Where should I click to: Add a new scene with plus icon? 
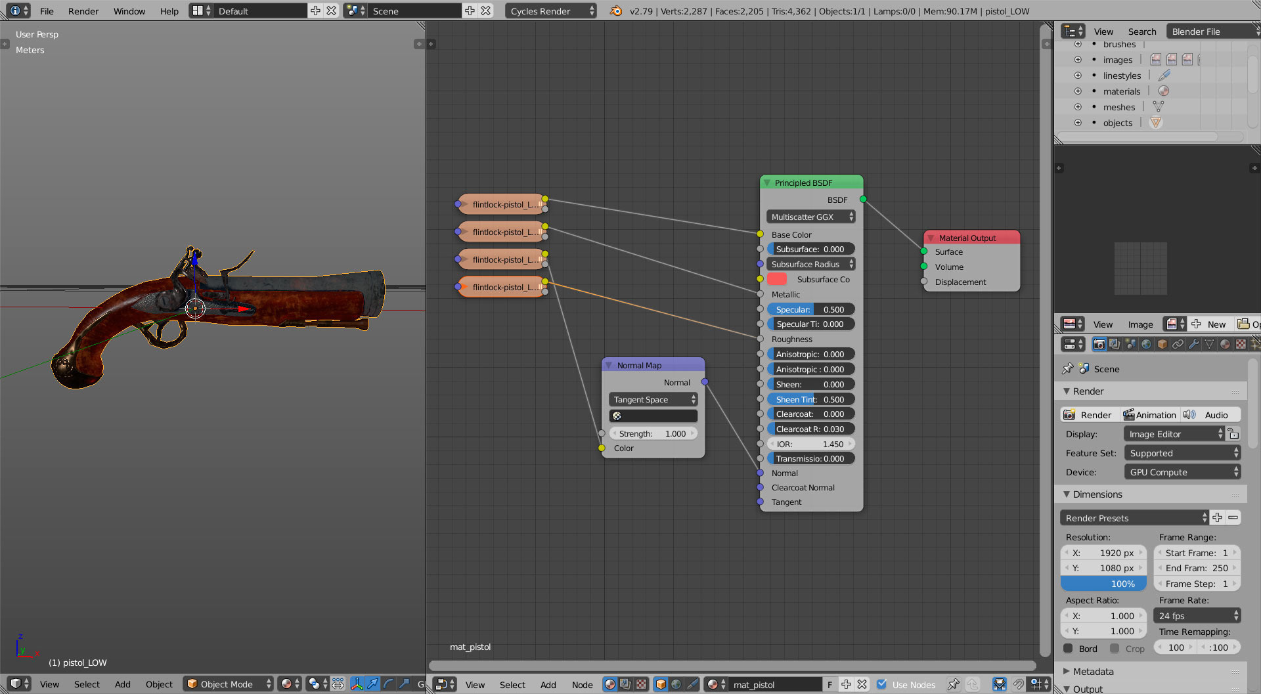470,11
